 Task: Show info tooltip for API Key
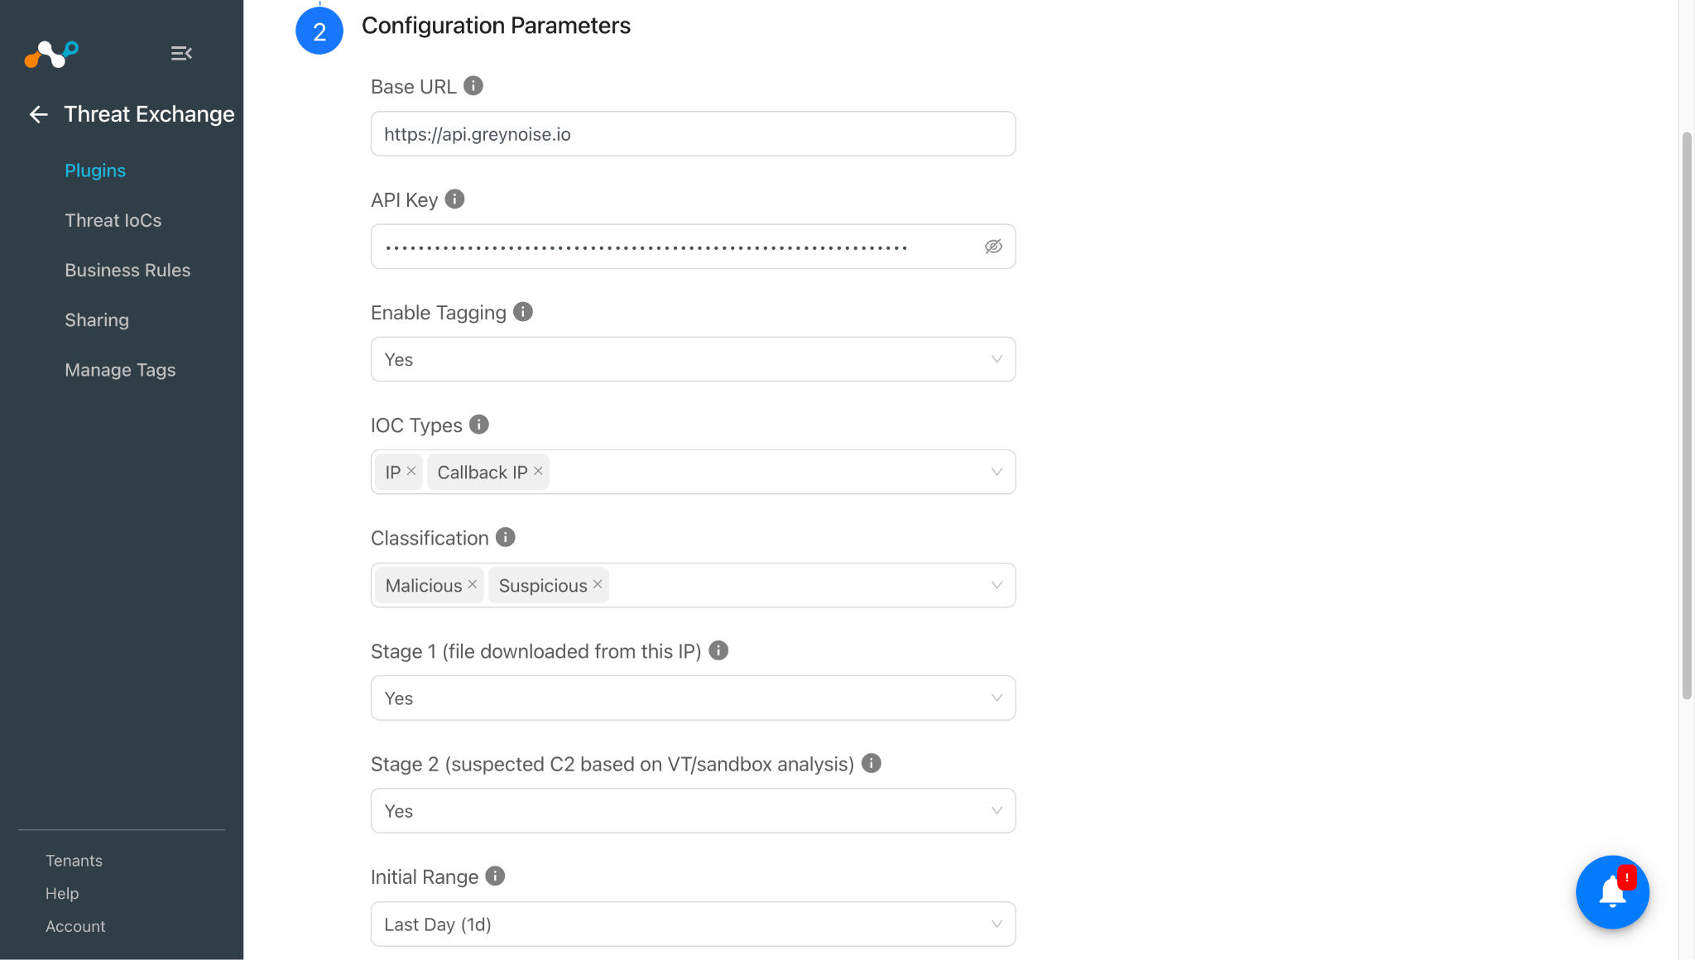(455, 199)
